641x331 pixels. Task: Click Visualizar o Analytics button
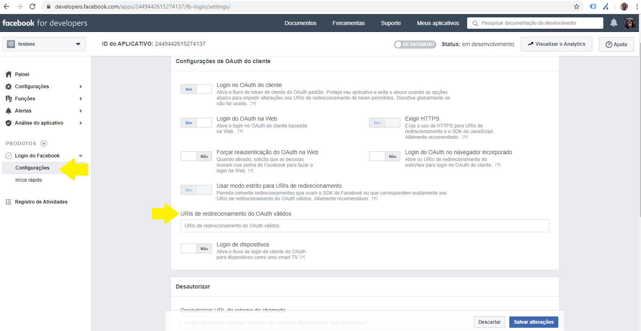556,44
